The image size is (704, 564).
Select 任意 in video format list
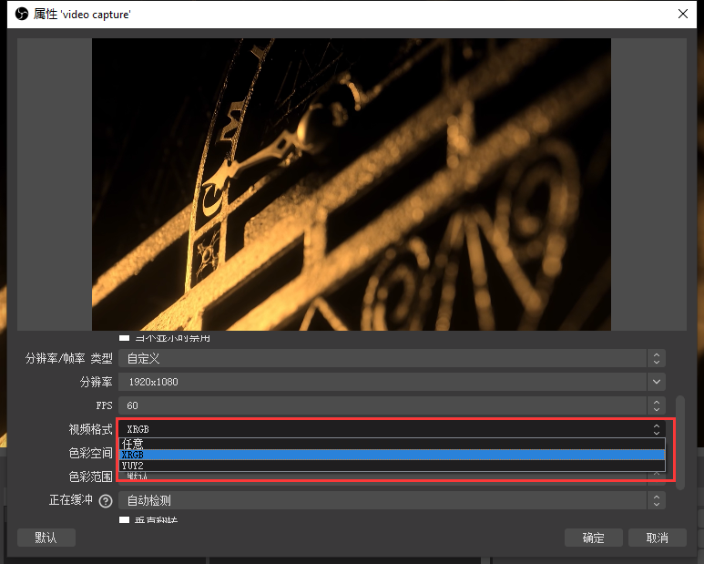[x=392, y=444]
